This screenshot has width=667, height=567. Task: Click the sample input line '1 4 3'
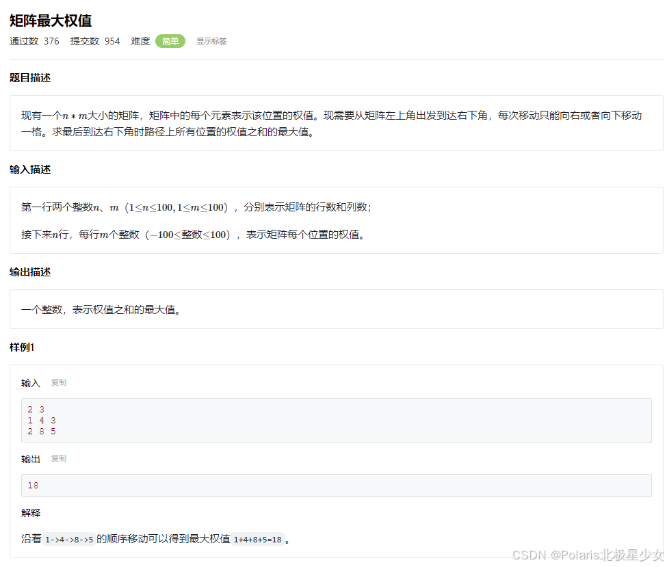(x=42, y=421)
